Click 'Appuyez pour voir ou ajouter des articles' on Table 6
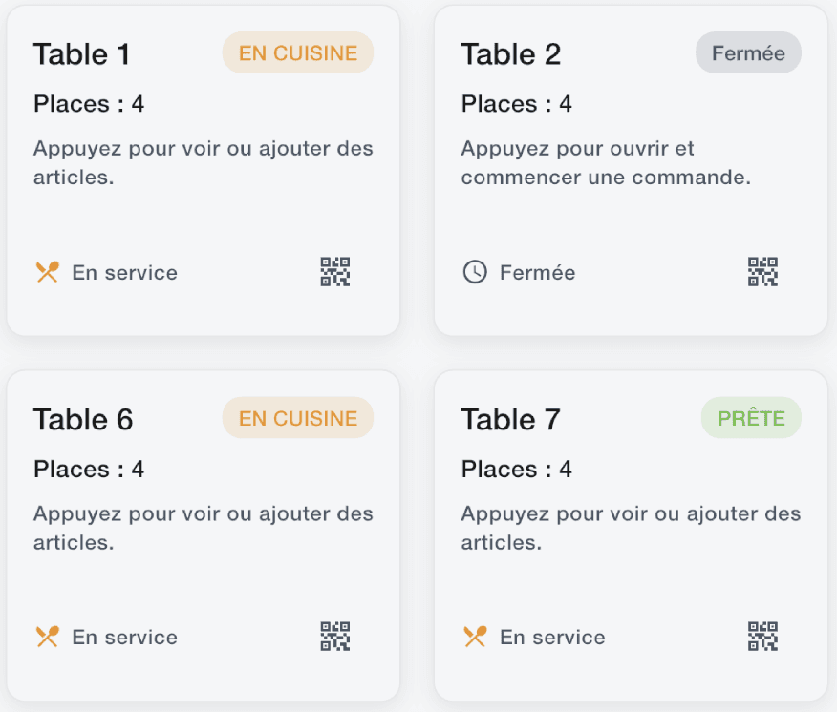The height and width of the screenshot is (712, 837). pos(203,527)
